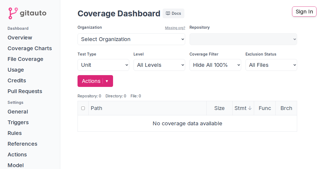Select File Coverage in the sidebar

click(25, 59)
